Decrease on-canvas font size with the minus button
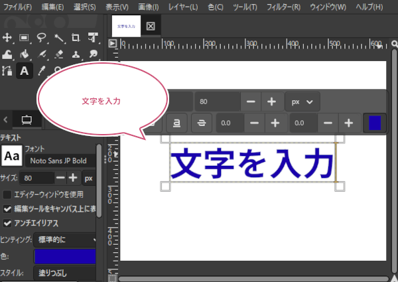This screenshot has width=398, height=282. (251, 102)
